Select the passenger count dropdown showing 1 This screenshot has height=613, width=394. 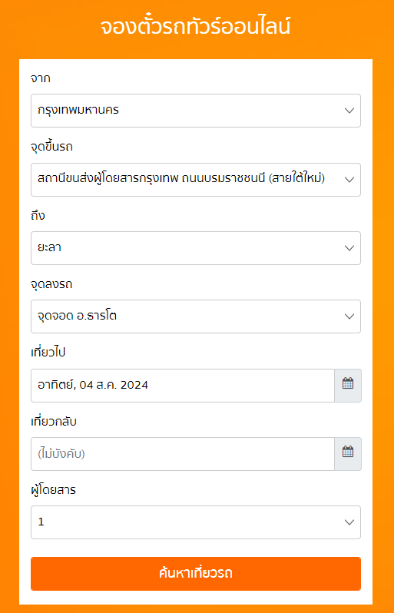(x=196, y=522)
